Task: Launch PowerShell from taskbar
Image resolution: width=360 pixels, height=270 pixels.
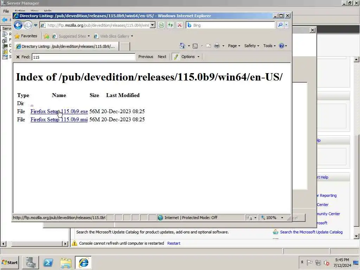Action: coord(48,263)
